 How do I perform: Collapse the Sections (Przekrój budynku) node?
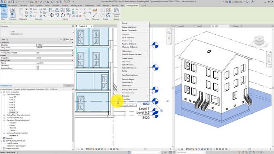4,133
